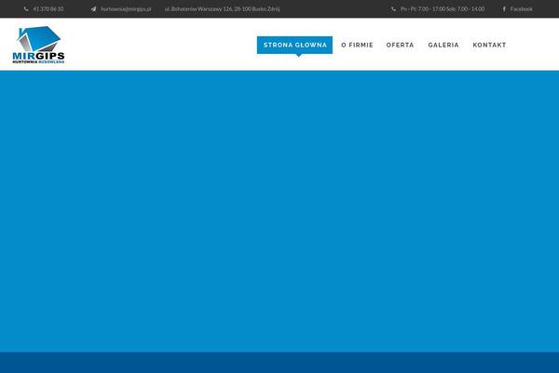This screenshot has width=559, height=373.
Task: Click the paper plane email icon
Action: 93,9
